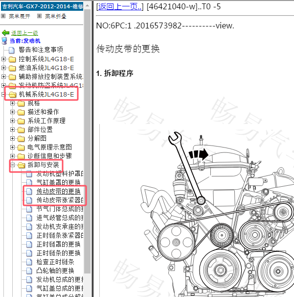Click the document icon for 正时链罩的更换
Screen dimensions: 294x297
tap(29, 245)
